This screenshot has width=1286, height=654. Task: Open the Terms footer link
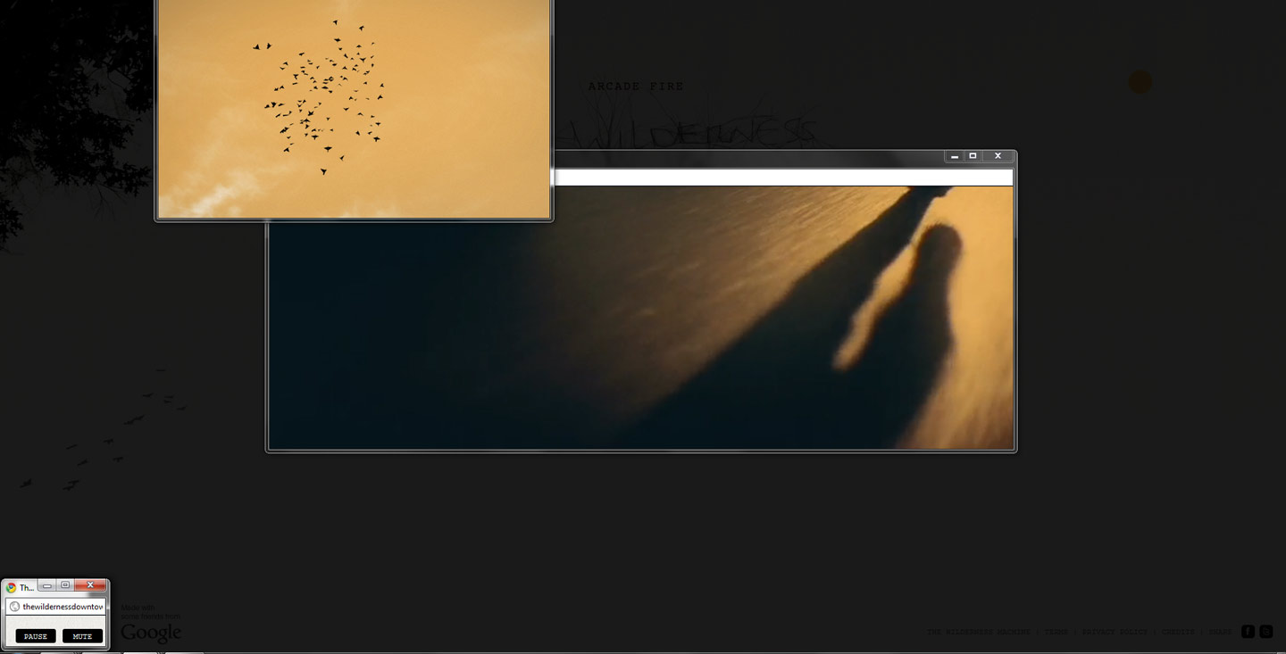tap(1056, 632)
